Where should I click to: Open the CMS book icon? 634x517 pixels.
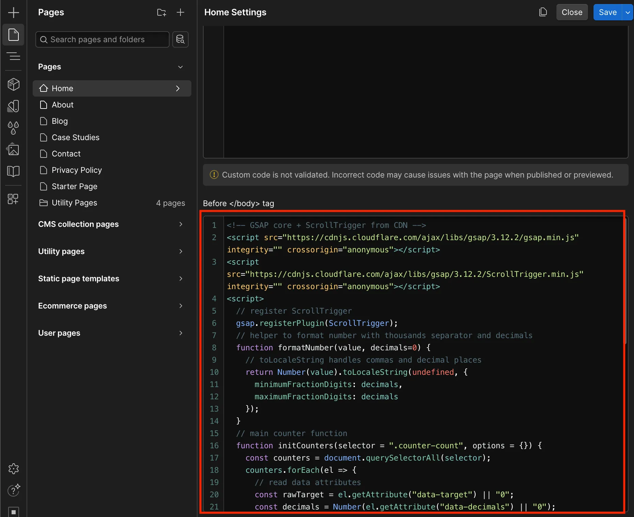point(13,171)
